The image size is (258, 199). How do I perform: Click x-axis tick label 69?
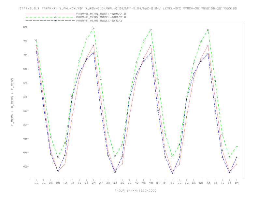(x=201, y=183)
